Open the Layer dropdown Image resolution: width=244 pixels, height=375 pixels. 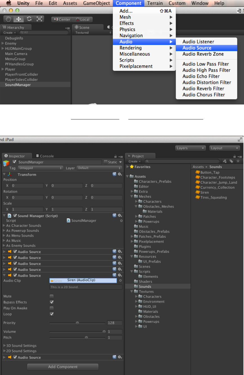pos(100,168)
